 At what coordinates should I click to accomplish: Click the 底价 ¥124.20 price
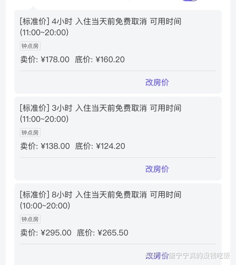point(100,146)
